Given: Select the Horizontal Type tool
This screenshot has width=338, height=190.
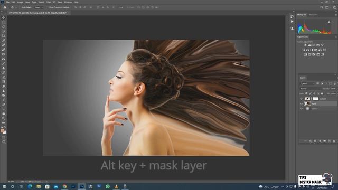Looking at the screenshot, I should pyautogui.click(x=4, y=100).
